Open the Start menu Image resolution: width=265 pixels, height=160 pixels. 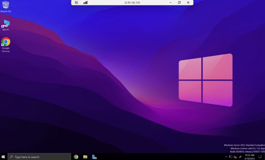pyautogui.click(x=3, y=157)
